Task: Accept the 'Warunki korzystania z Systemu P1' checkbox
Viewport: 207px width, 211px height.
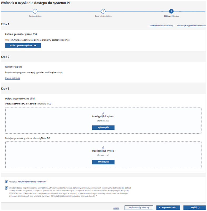Action: [x=6, y=182]
